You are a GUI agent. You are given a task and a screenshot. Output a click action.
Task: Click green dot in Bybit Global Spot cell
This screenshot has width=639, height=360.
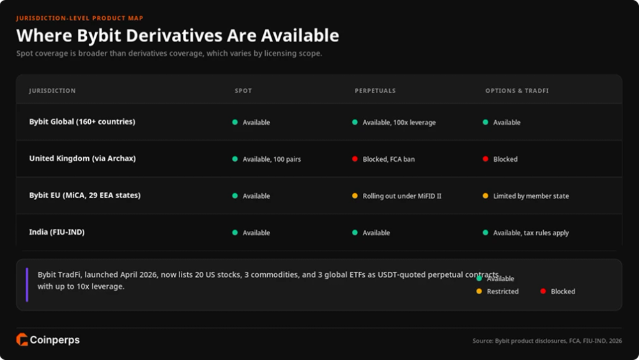click(x=235, y=122)
